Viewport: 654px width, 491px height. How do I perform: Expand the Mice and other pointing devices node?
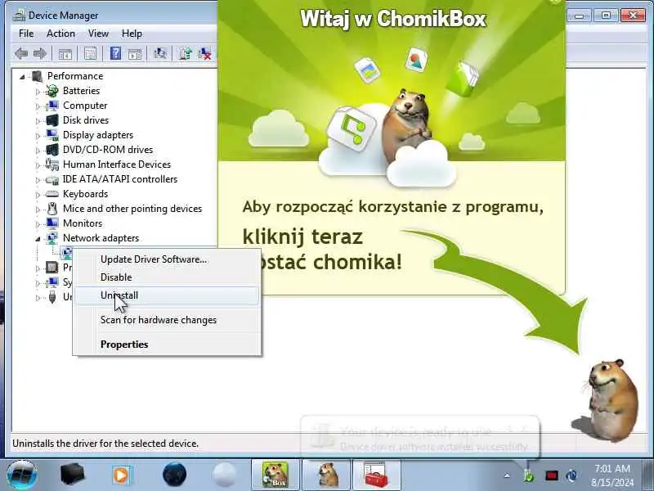[x=38, y=209]
